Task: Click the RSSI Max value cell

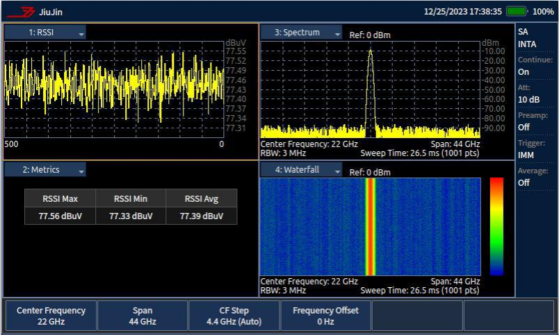Action: (60, 216)
